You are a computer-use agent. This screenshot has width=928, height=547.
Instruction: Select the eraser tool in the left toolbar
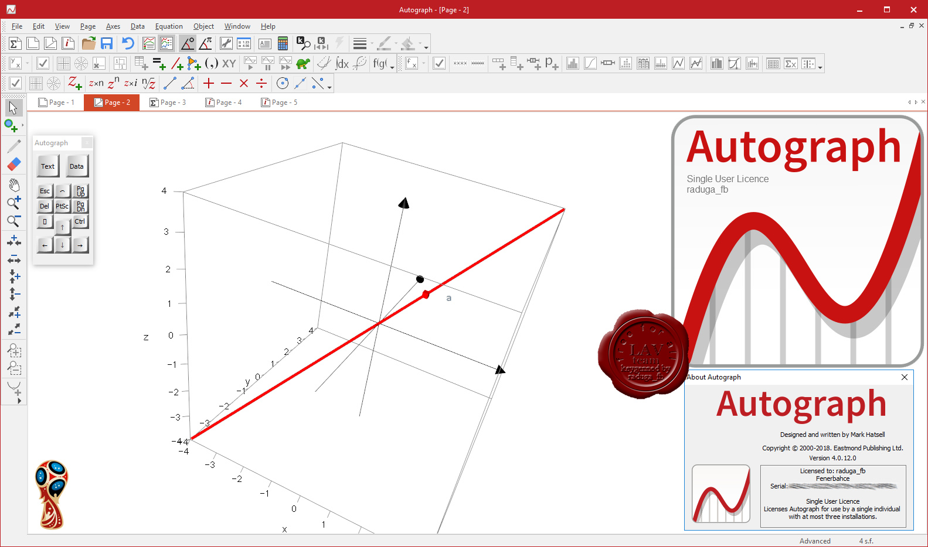pos(14,164)
